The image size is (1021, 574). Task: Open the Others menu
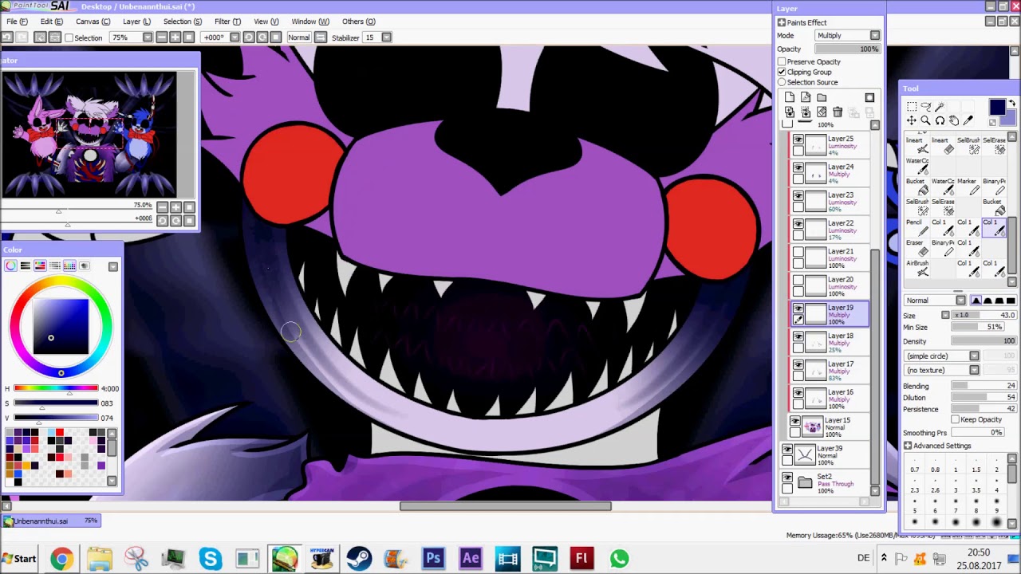(x=358, y=22)
